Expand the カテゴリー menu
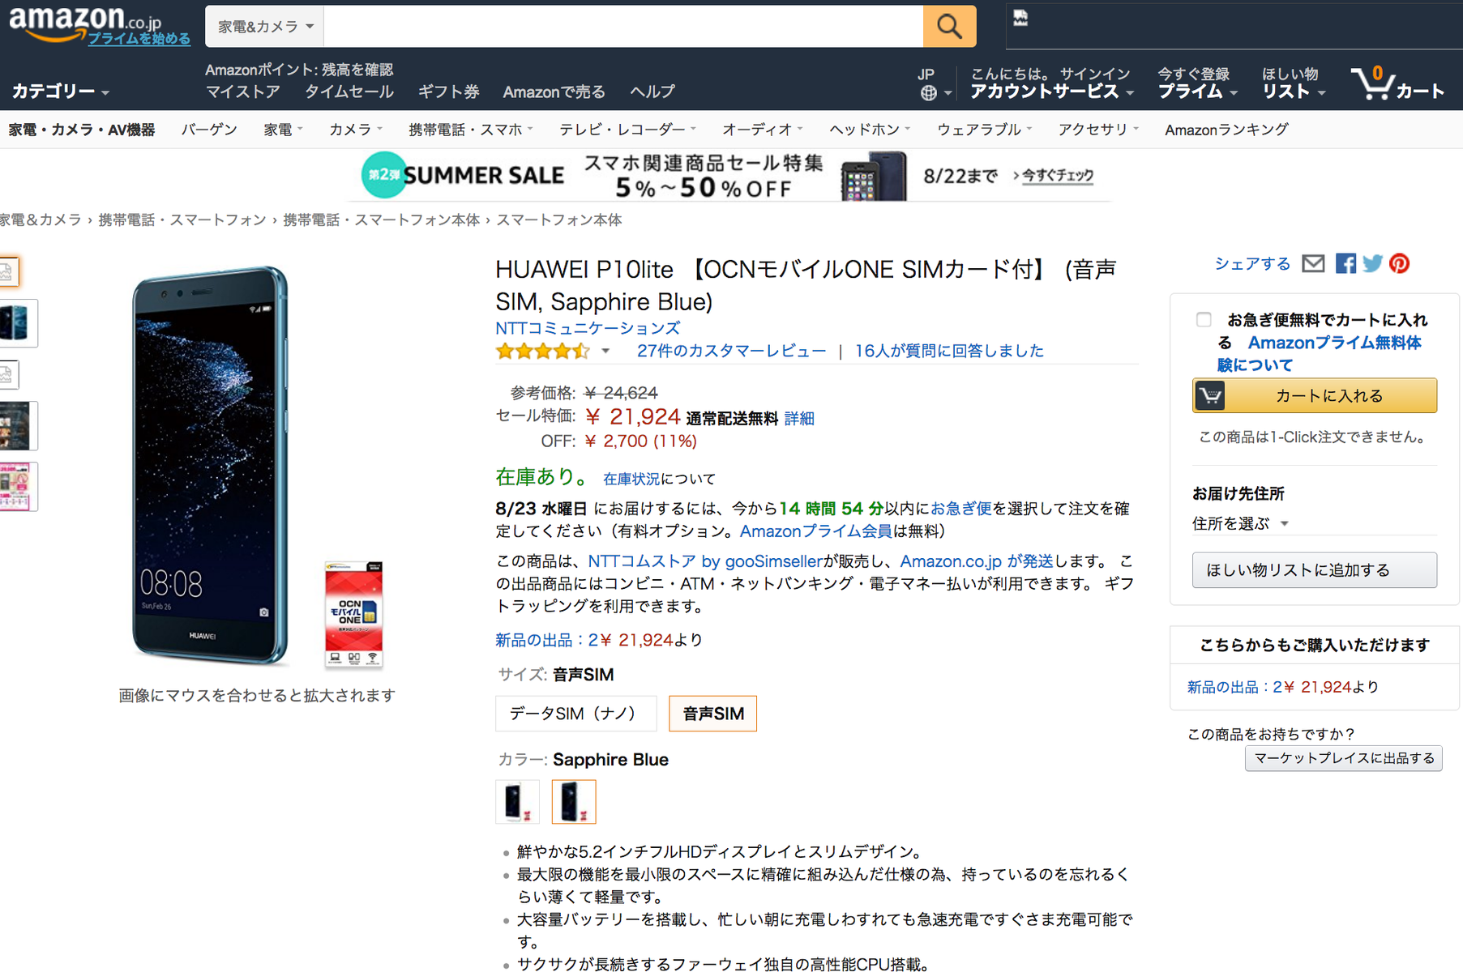1463x972 pixels. tap(61, 92)
